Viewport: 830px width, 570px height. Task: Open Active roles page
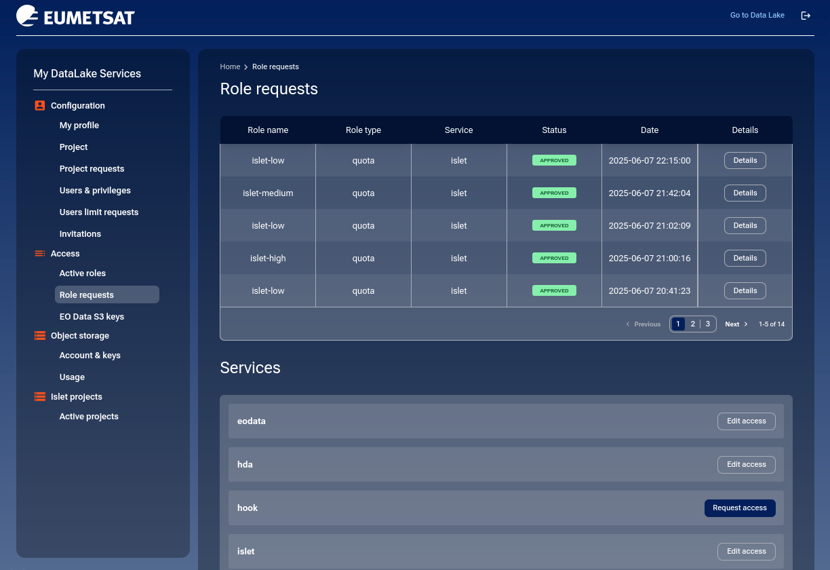click(x=83, y=273)
